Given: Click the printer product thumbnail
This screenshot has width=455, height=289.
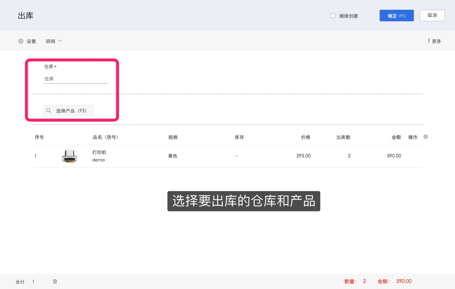Looking at the screenshot, I should [69, 156].
